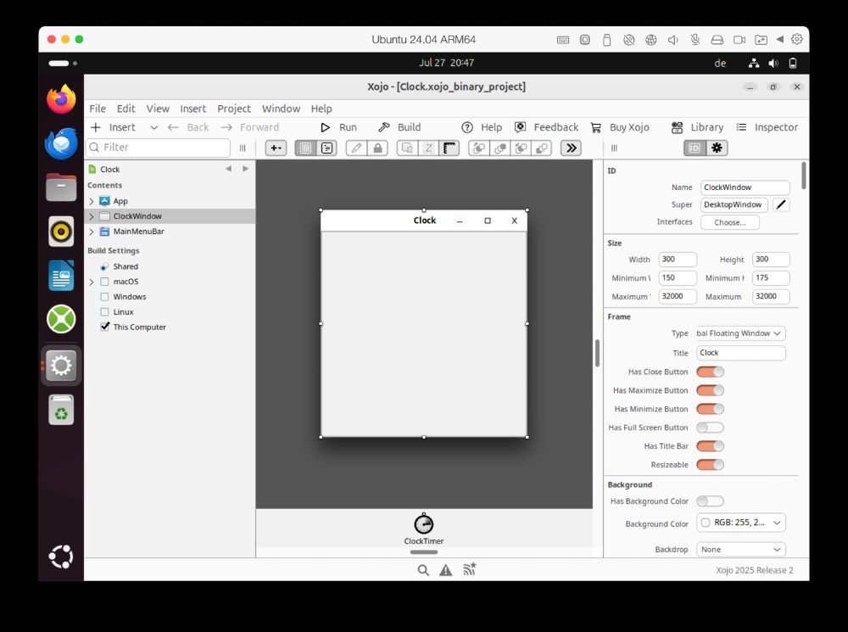Expand the ClockWindow item in navigator
The image size is (848, 632).
pos(92,216)
